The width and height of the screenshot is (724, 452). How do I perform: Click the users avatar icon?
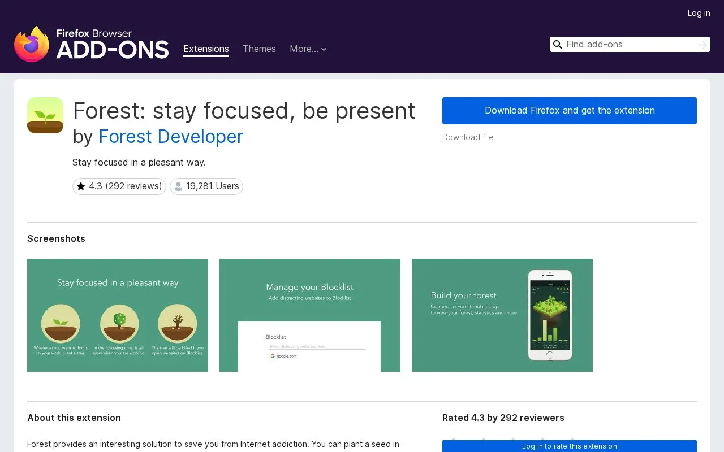(178, 186)
